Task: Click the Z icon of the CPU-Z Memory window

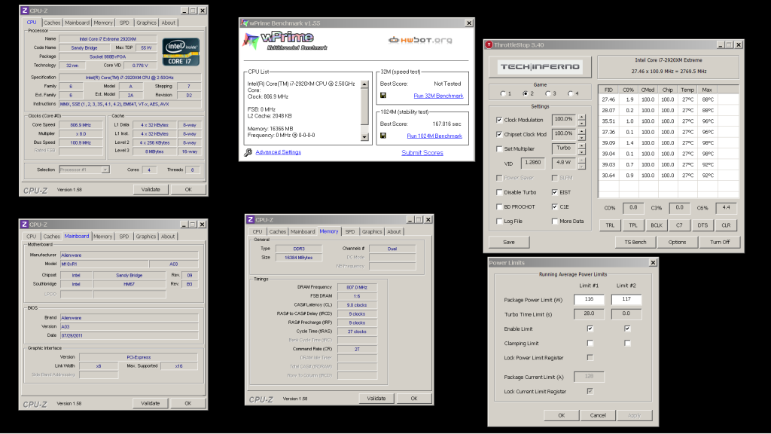Action: pyautogui.click(x=250, y=219)
